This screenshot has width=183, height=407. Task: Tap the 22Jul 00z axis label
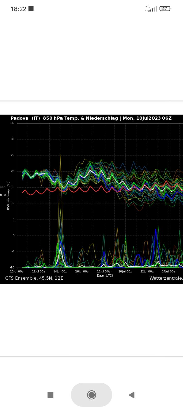click(x=147, y=271)
